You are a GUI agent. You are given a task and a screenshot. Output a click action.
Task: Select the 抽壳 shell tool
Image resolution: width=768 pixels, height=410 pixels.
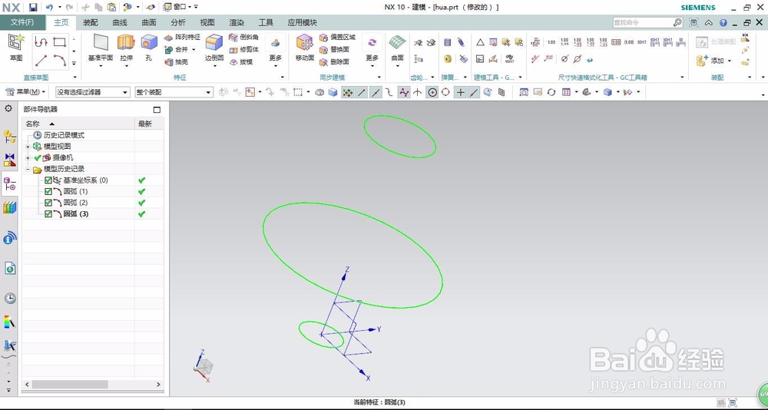(x=177, y=61)
